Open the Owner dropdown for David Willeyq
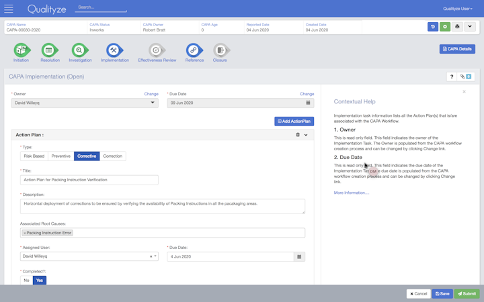Viewport: 484px width, 302px height. click(x=85, y=103)
